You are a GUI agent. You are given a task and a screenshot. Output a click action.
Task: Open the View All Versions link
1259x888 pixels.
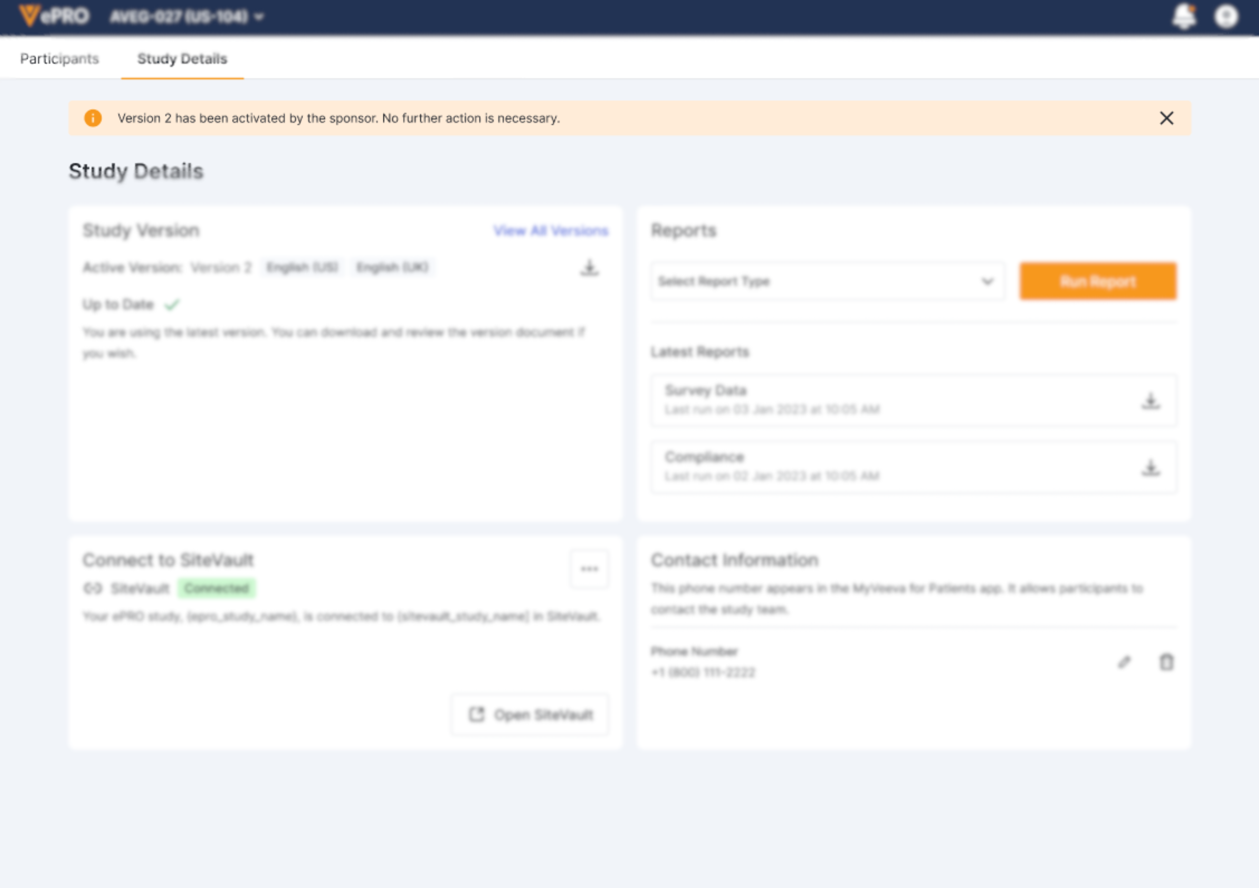[550, 231]
